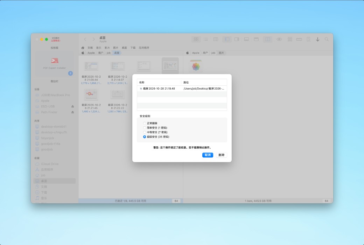Image resolution: width=364 pixels, height=245 pixels.
Task: Click job in the right pane path bar
Action: pyautogui.click(x=213, y=53)
